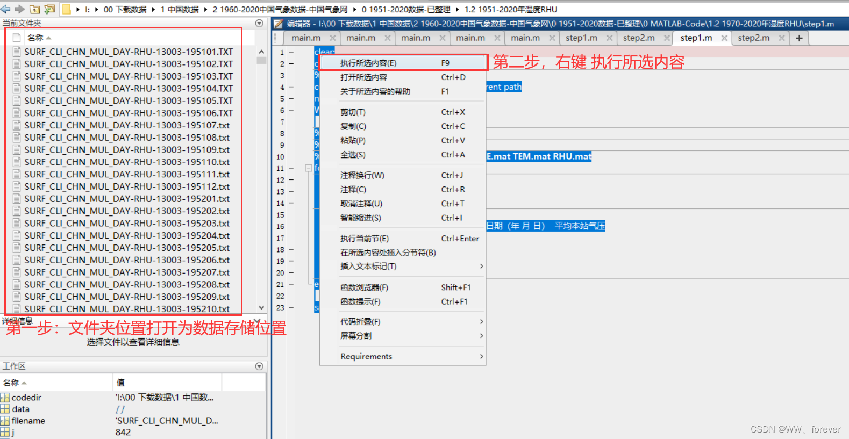This screenshot has height=439, width=849.
Task: Click the sort arrow beside the file list's 名称 header
Action: pos(49,38)
